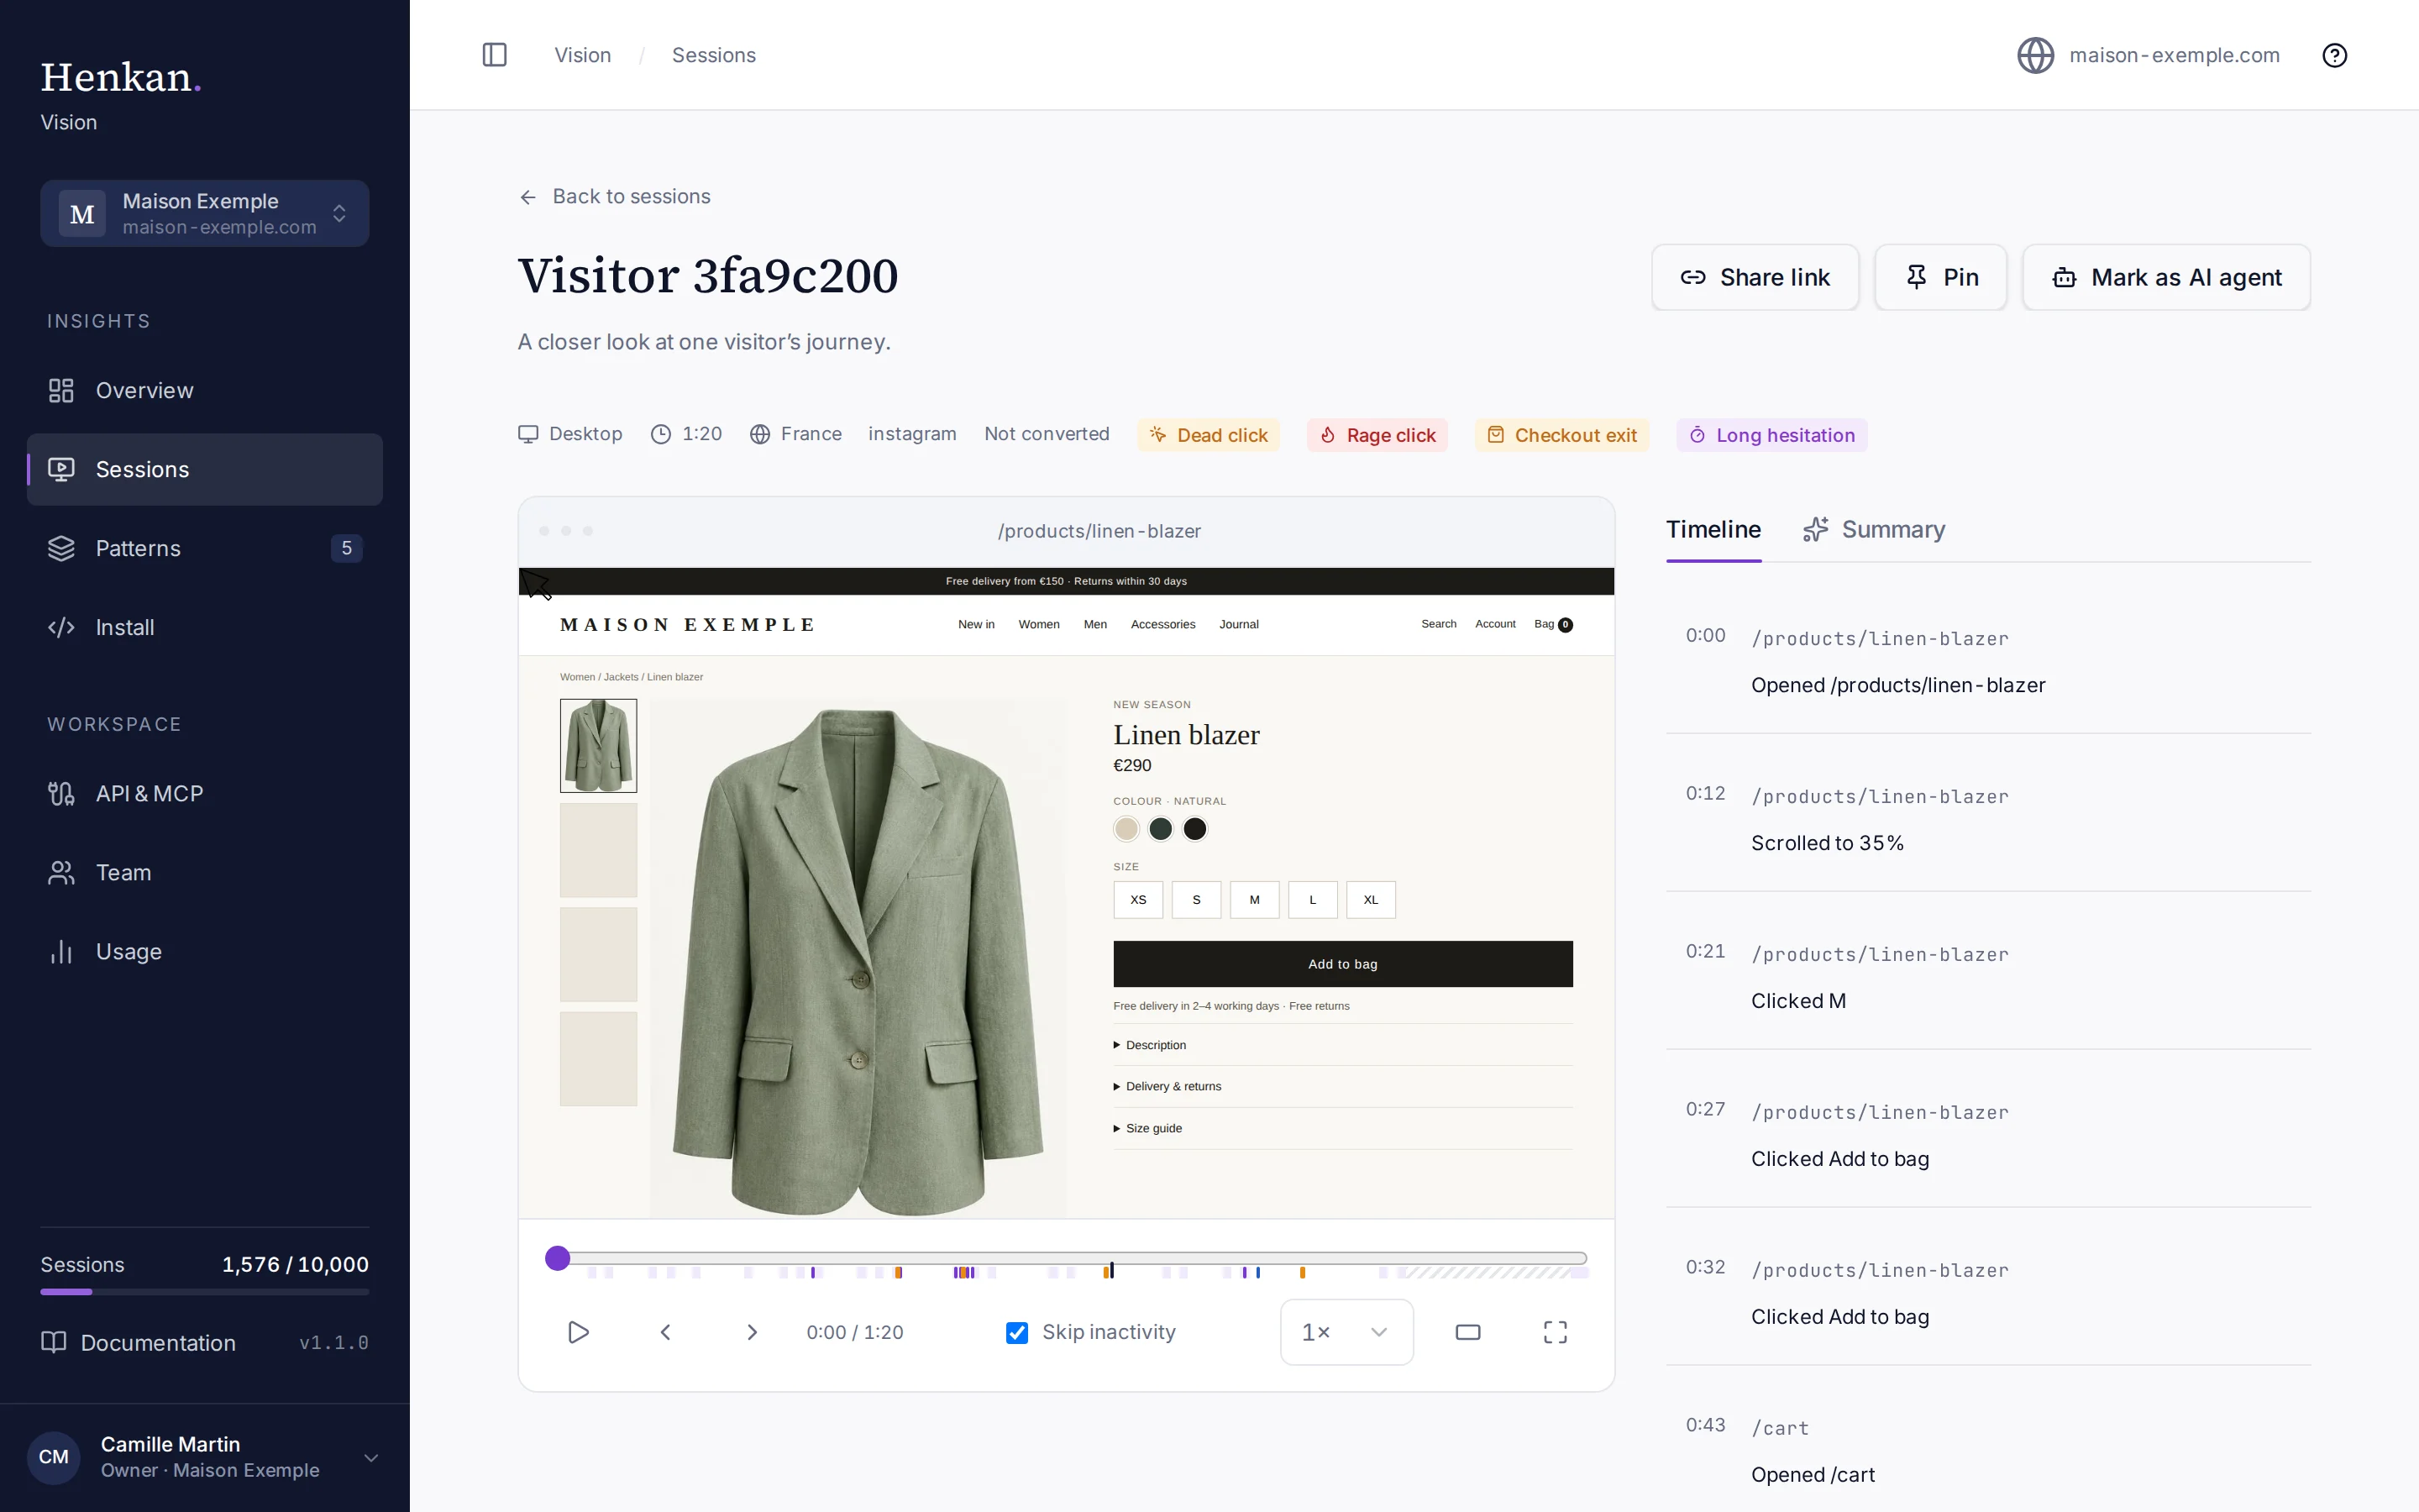The width and height of the screenshot is (2419, 1512).
Task: Toggle the sidebar panel icon
Action: [495, 55]
